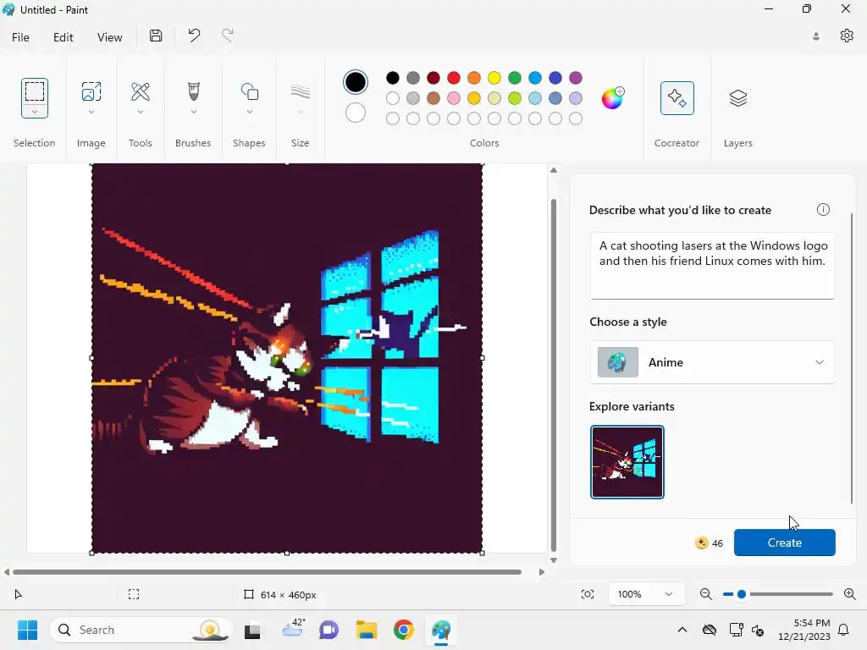Open the Teams chat taskbar icon

[x=329, y=630]
